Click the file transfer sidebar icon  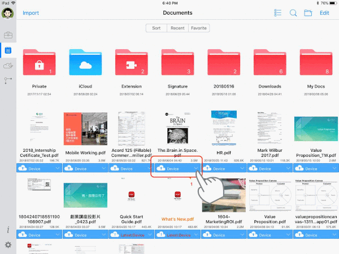(8, 81)
